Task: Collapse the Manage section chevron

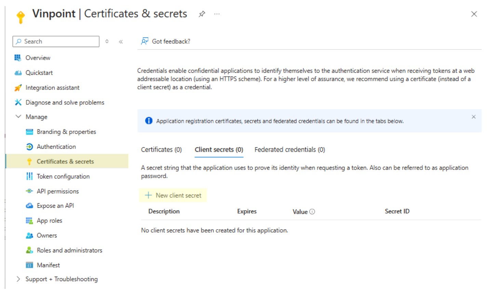Action: (18, 117)
